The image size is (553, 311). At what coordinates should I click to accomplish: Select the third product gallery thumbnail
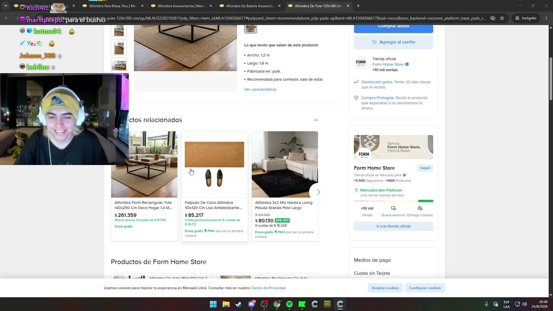coord(119,65)
